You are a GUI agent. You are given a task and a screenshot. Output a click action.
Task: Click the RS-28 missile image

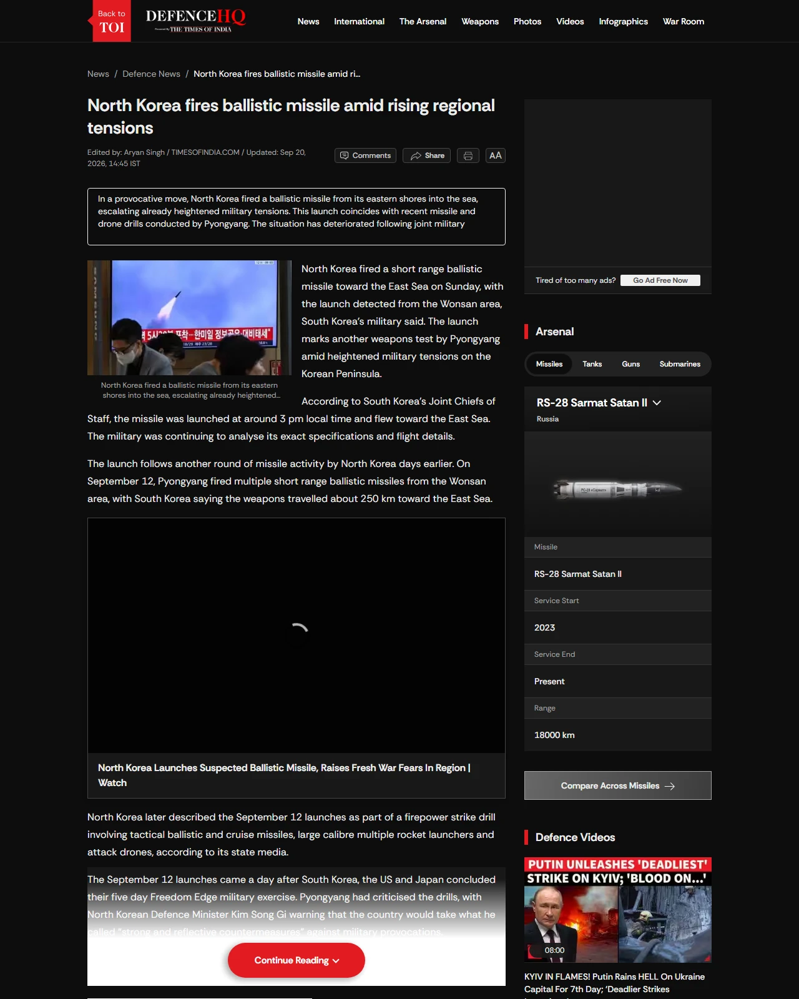(x=618, y=488)
